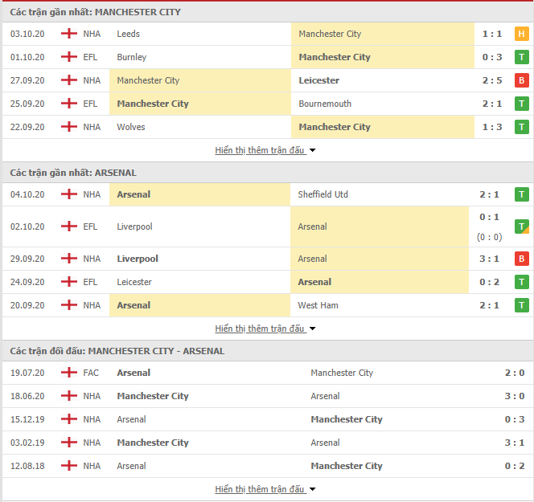Click the yellow H draw badge for Leeds match

tap(522, 34)
